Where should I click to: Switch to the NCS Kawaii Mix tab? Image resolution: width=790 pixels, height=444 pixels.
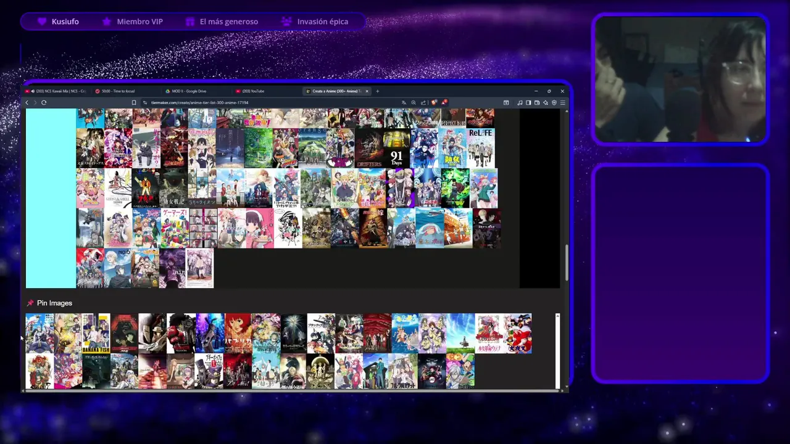click(56, 91)
